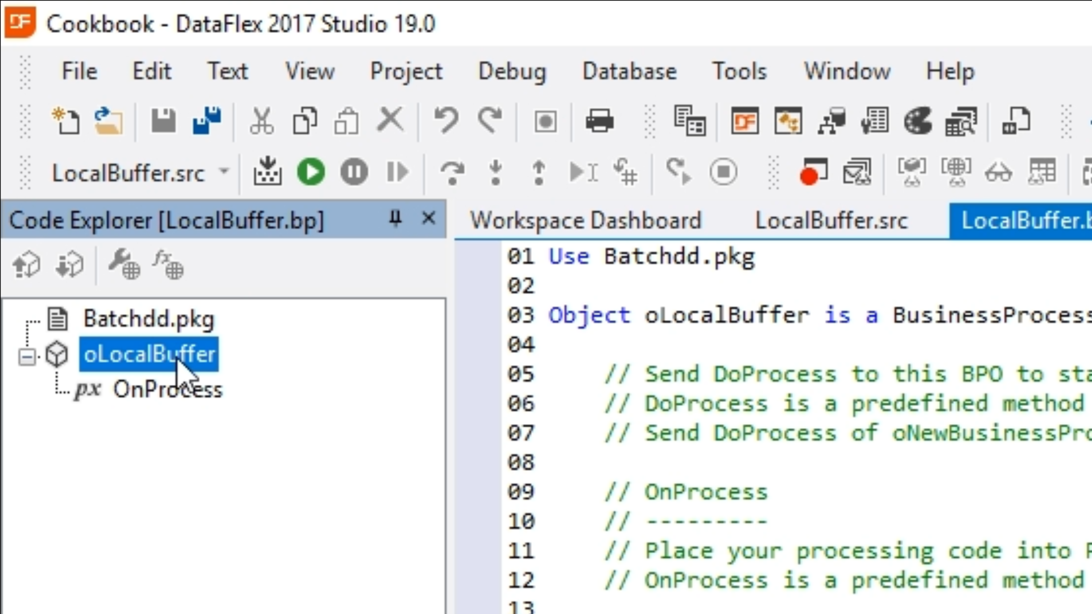
Task: Click the Print icon in toolbar
Action: point(599,121)
